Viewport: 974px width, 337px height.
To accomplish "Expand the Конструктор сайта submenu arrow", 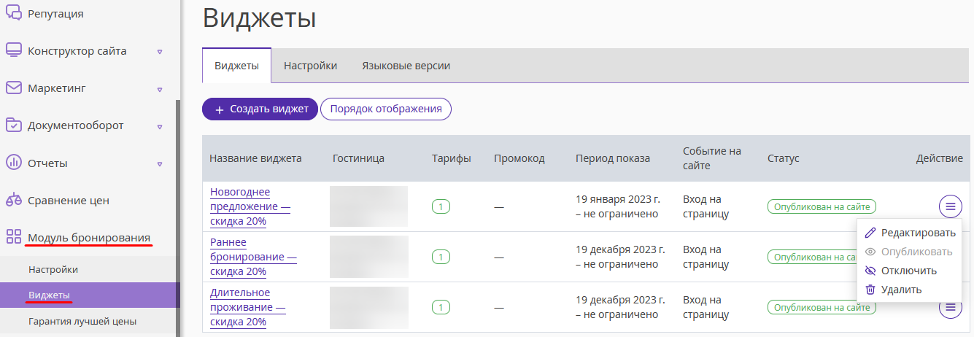I will (x=160, y=52).
